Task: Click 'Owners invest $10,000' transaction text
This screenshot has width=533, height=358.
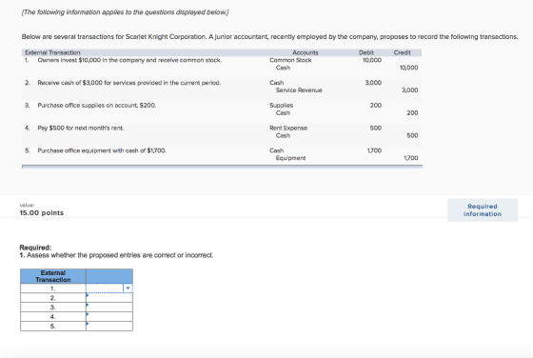Action: click(x=129, y=60)
